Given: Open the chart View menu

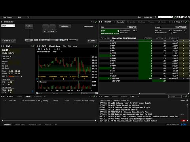Looking at the screenshot, I should [x=75, y=46].
